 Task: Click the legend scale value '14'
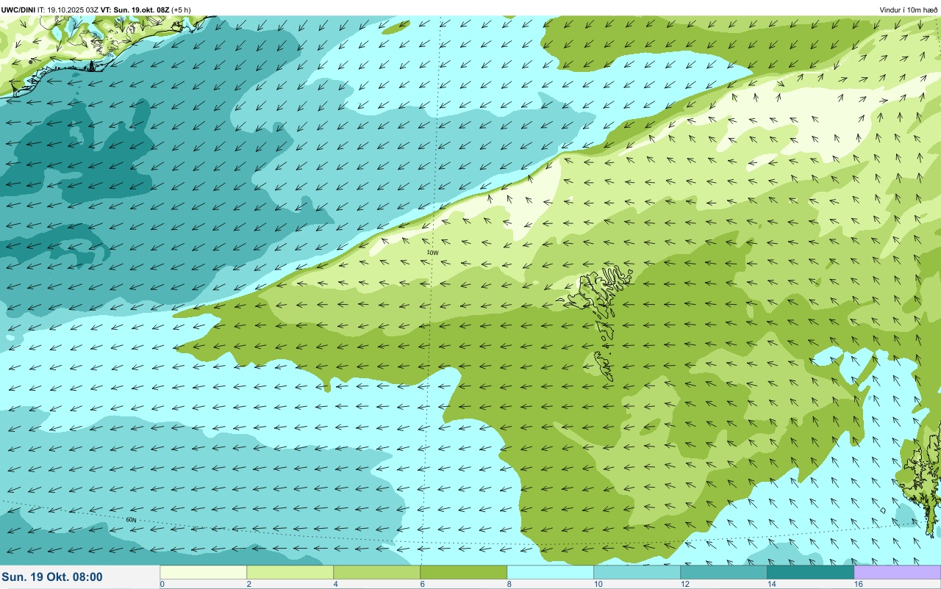click(x=772, y=584)
